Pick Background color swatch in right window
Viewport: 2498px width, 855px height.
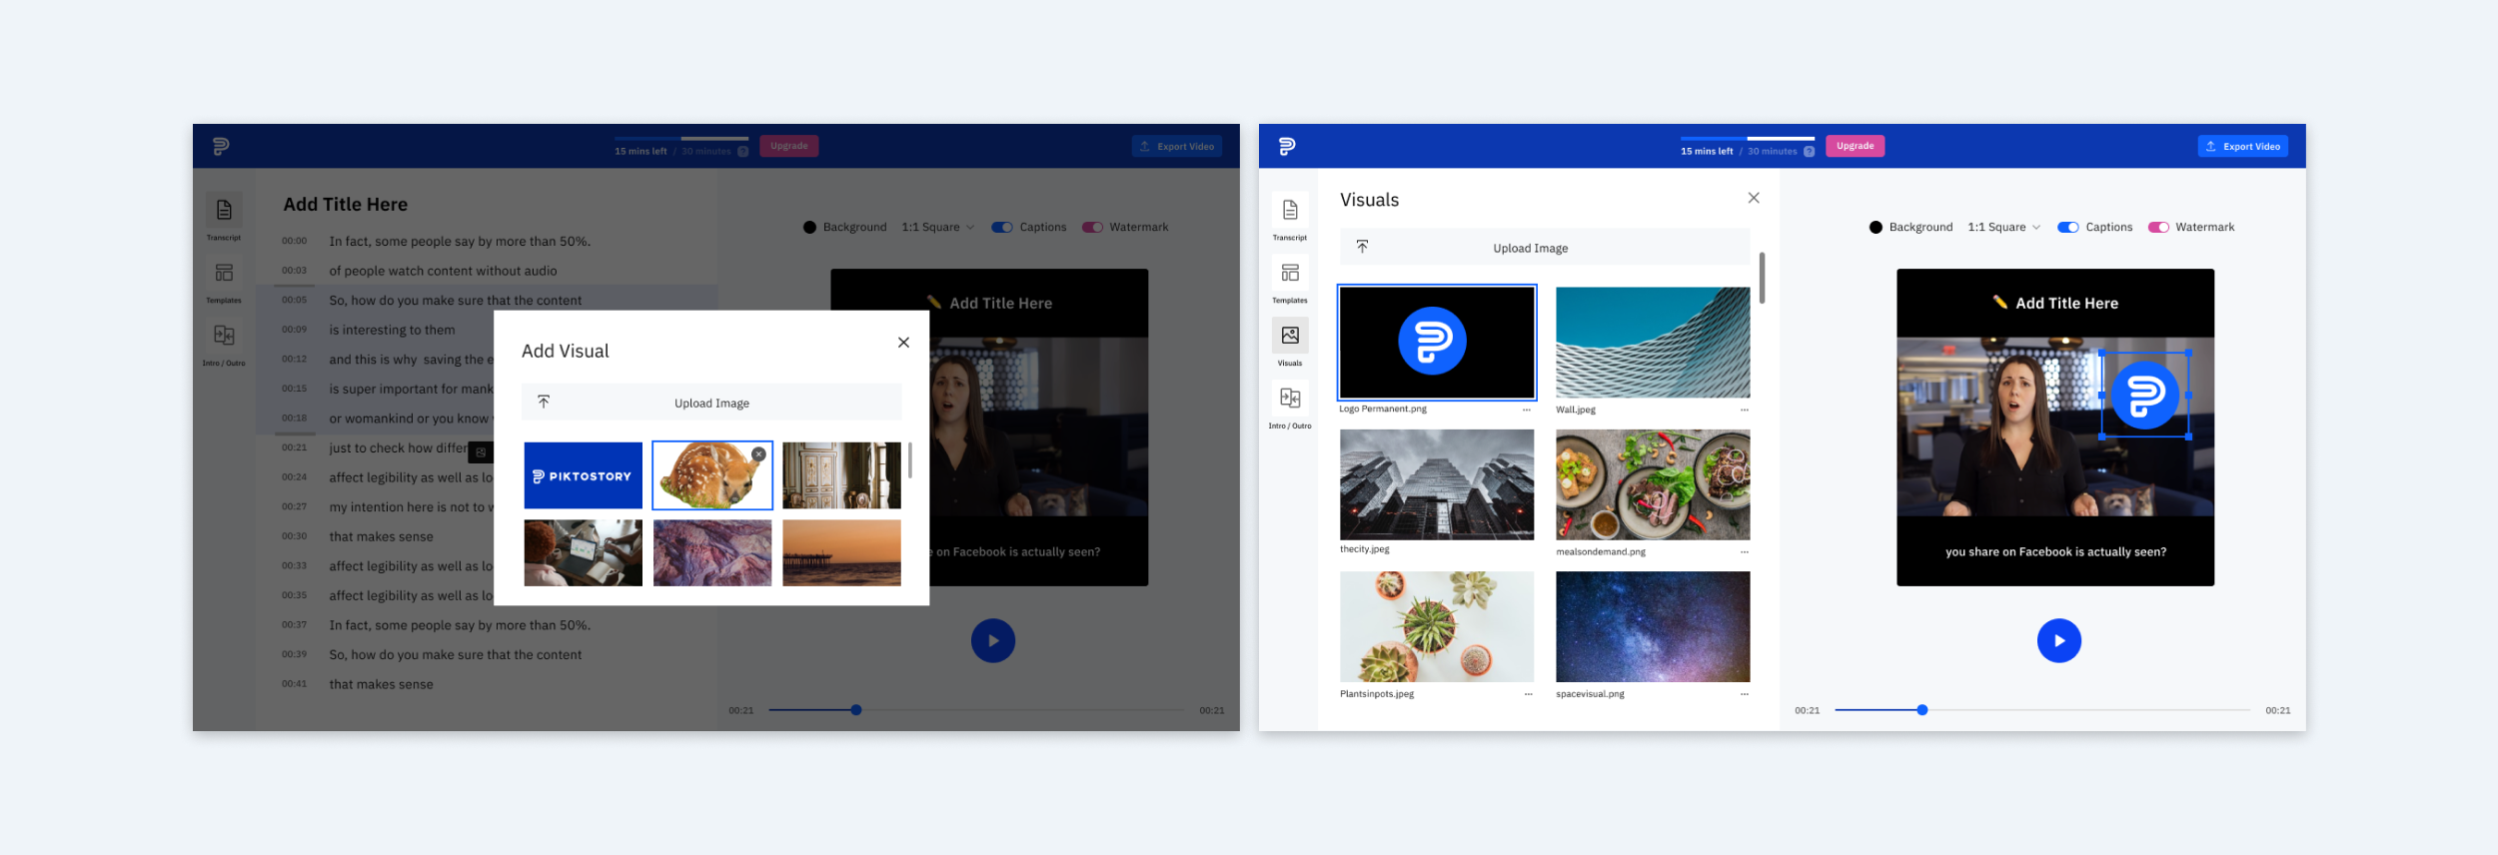(x=1875, y=228)
